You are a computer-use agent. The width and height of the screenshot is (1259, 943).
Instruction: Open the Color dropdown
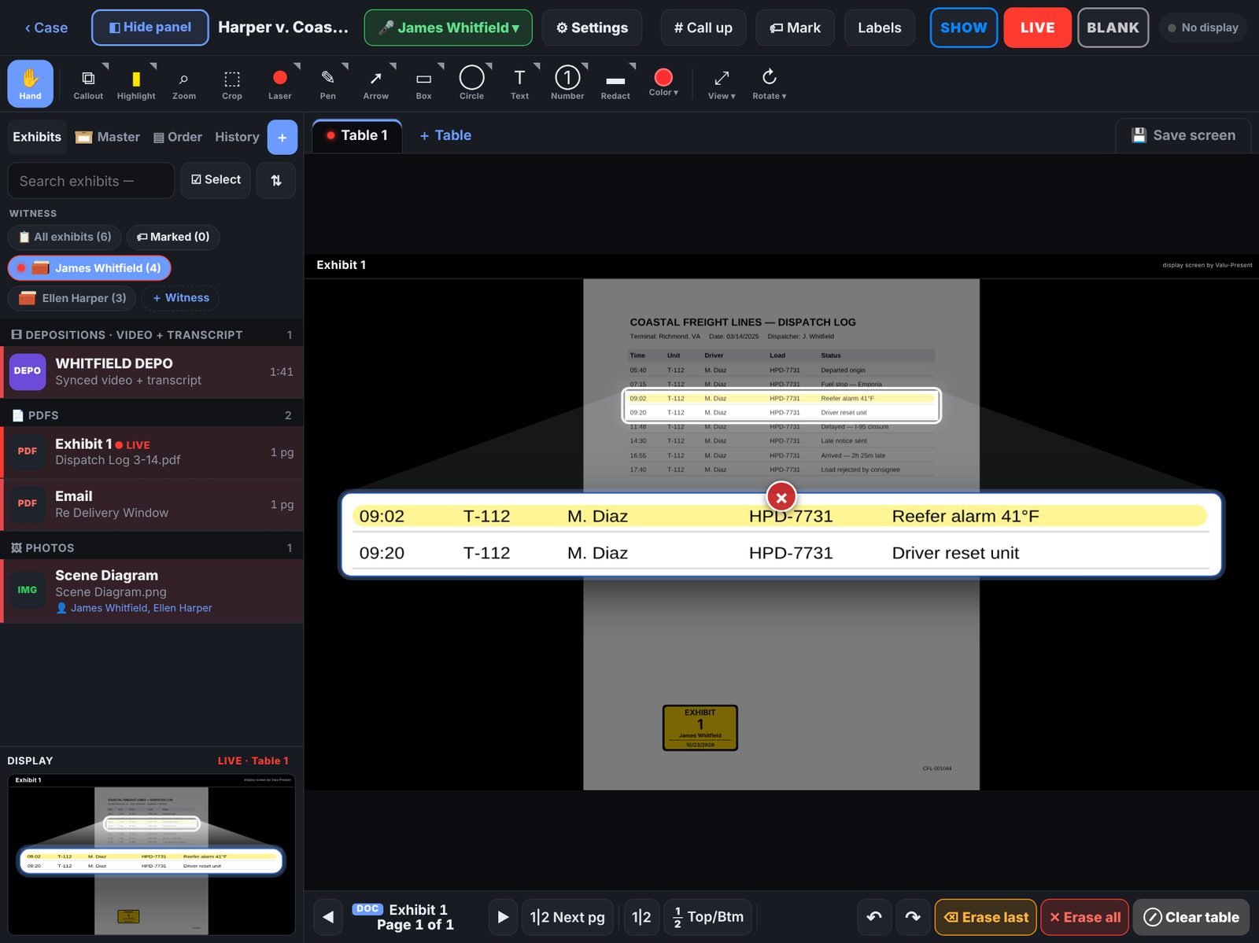[663, 83]
